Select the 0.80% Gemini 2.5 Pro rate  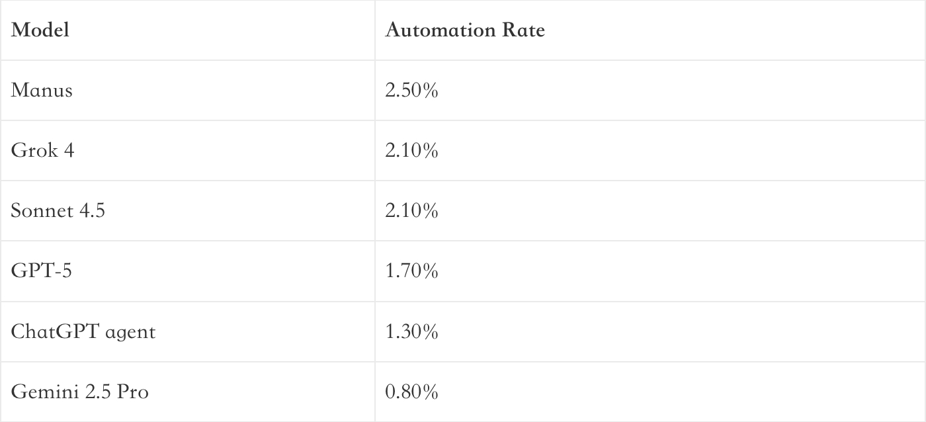coord(411,392)
